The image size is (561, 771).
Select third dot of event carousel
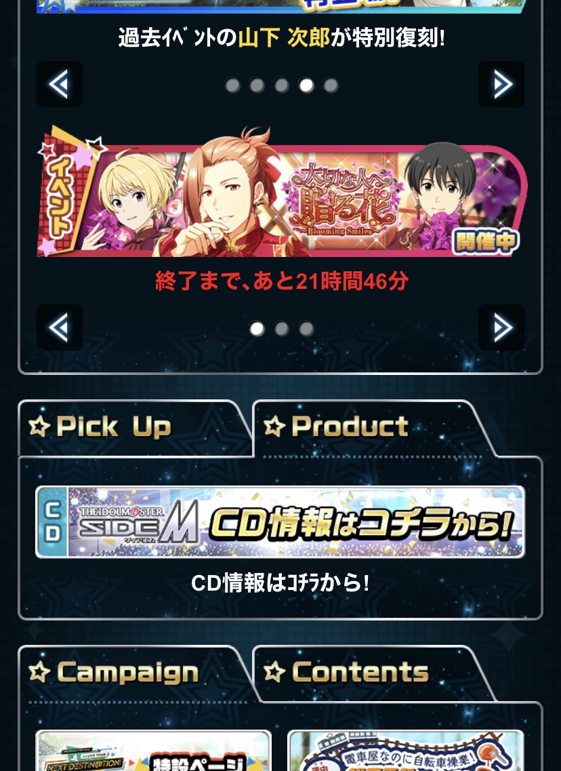pyautogui.click(x=306, y=328)
